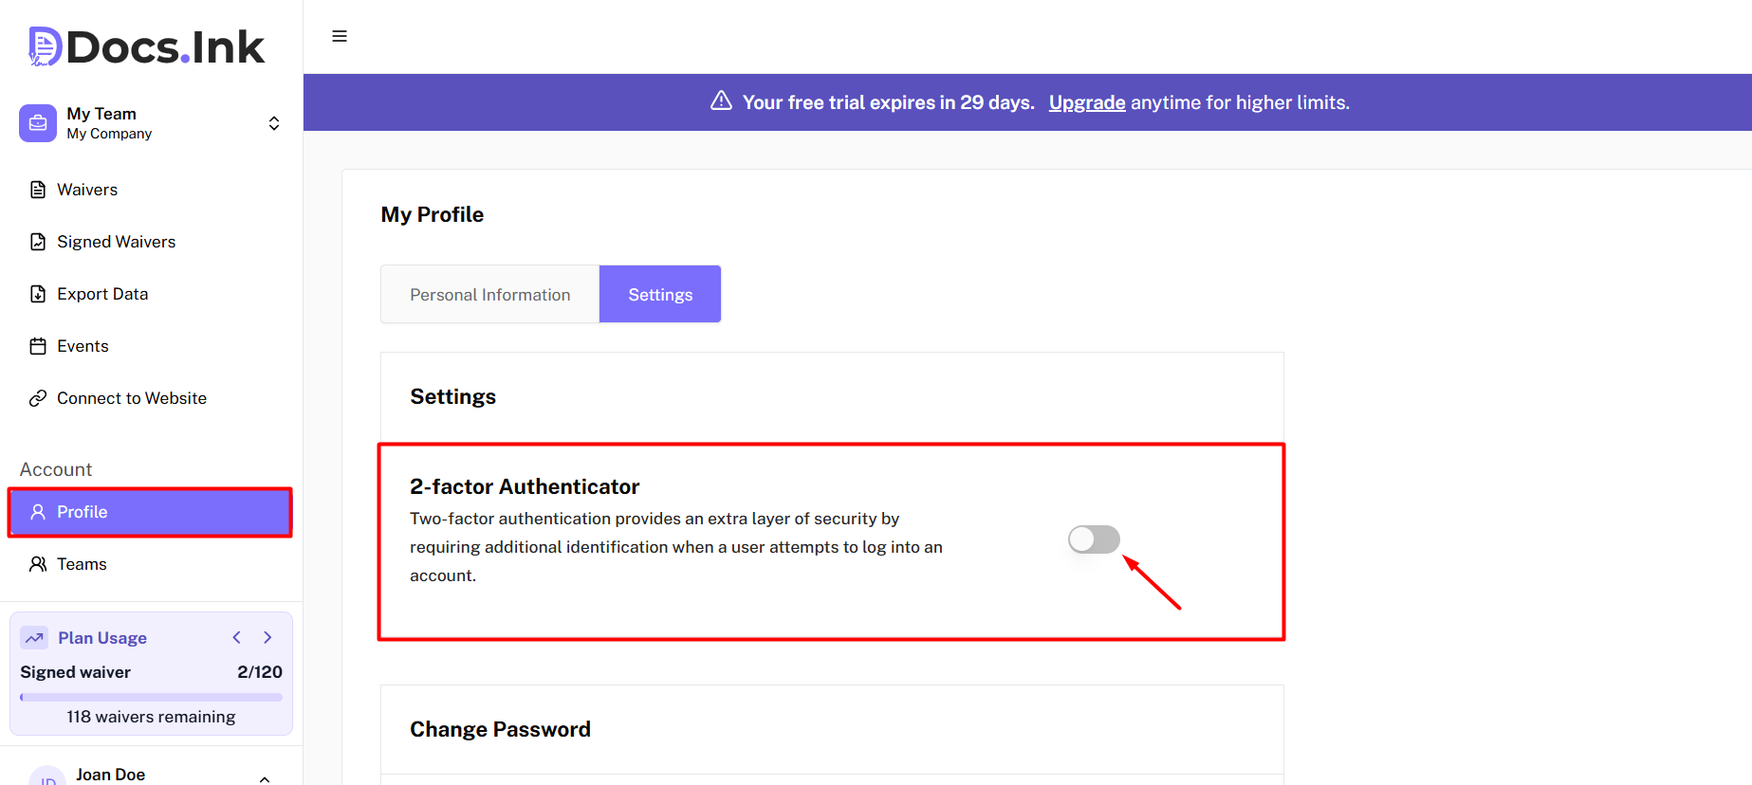
Task: Go to previous Plan Usage item
Action: (237, 638)
